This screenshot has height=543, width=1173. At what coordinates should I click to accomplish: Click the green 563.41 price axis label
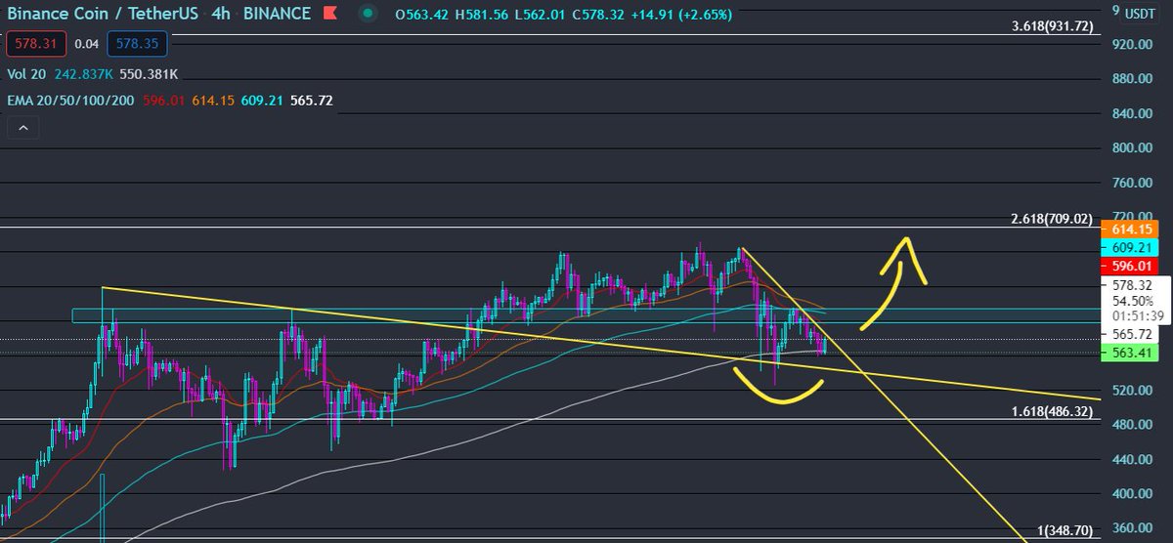tap(1129, 353)
